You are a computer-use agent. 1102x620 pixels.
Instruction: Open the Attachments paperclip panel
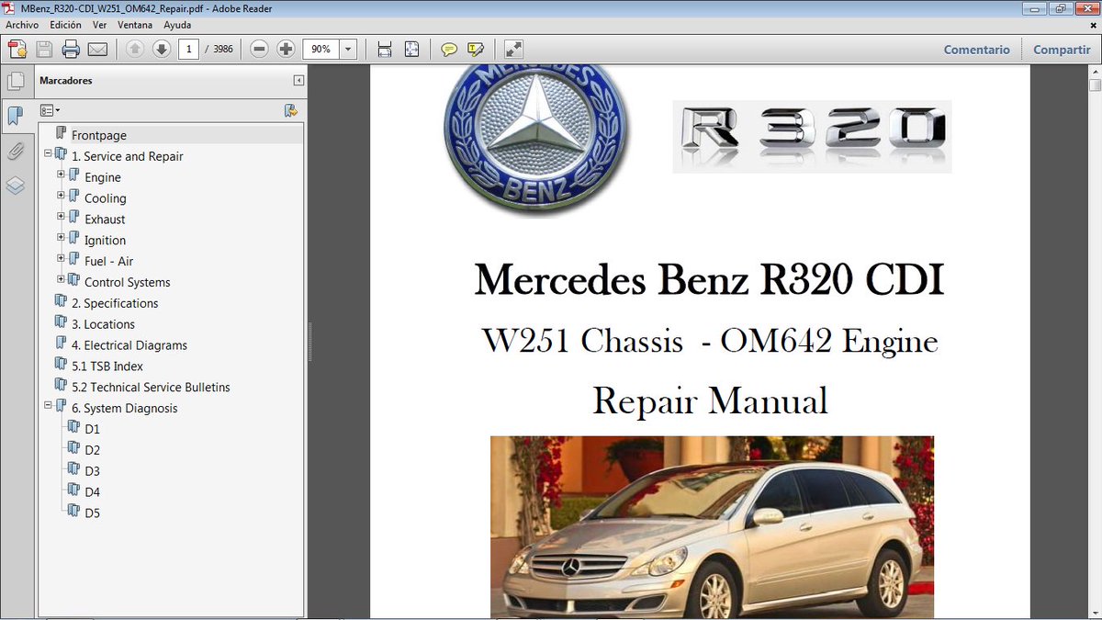coord(16,151)
